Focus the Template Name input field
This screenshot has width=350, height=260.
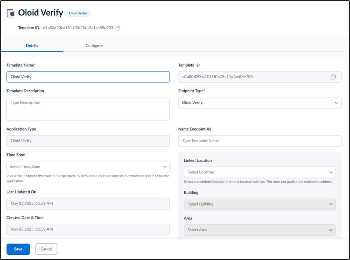click(88, 77)
